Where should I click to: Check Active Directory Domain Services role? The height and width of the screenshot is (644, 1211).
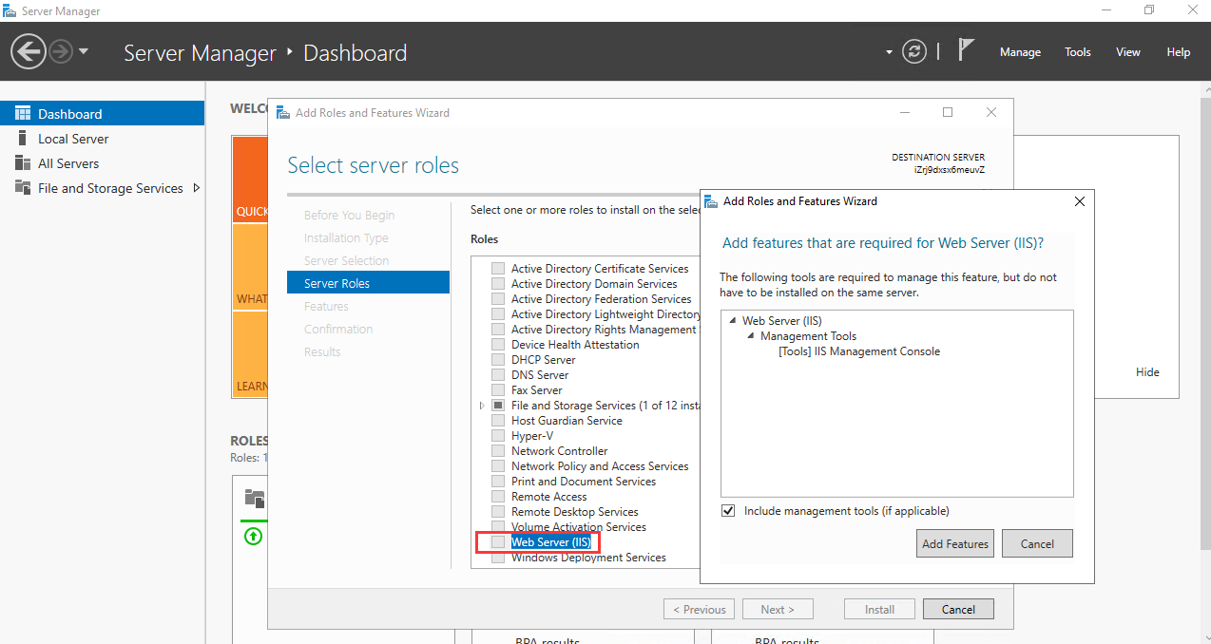point(498,283)
